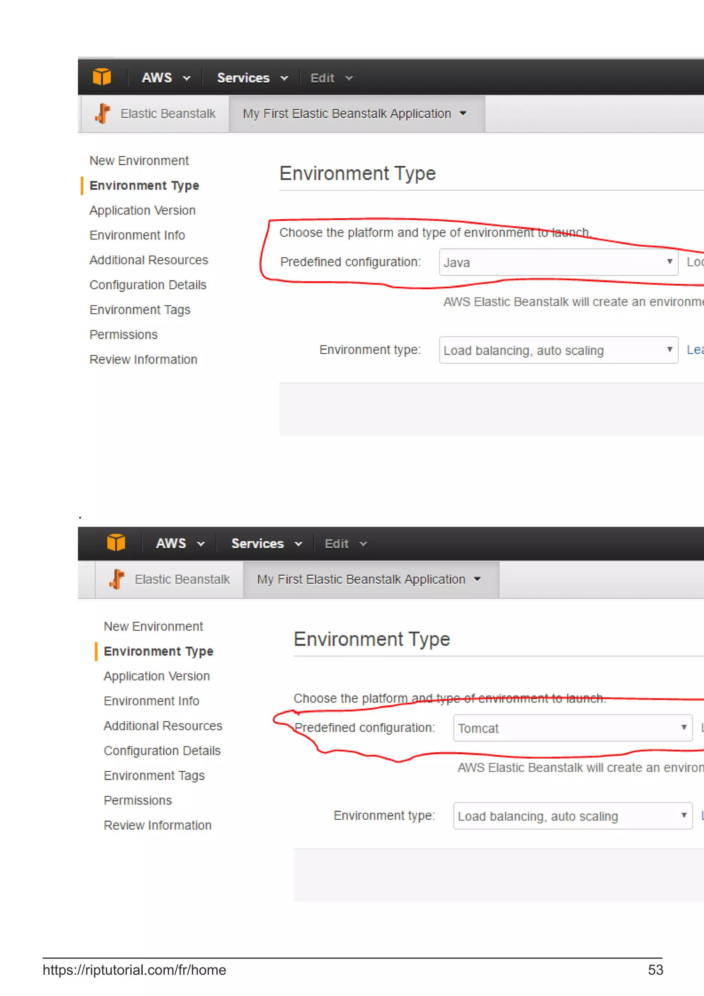Viewport: 704px width, 996px height.
Task: Select Environment Type step in bottom sidebar
Action: point(158,652)
